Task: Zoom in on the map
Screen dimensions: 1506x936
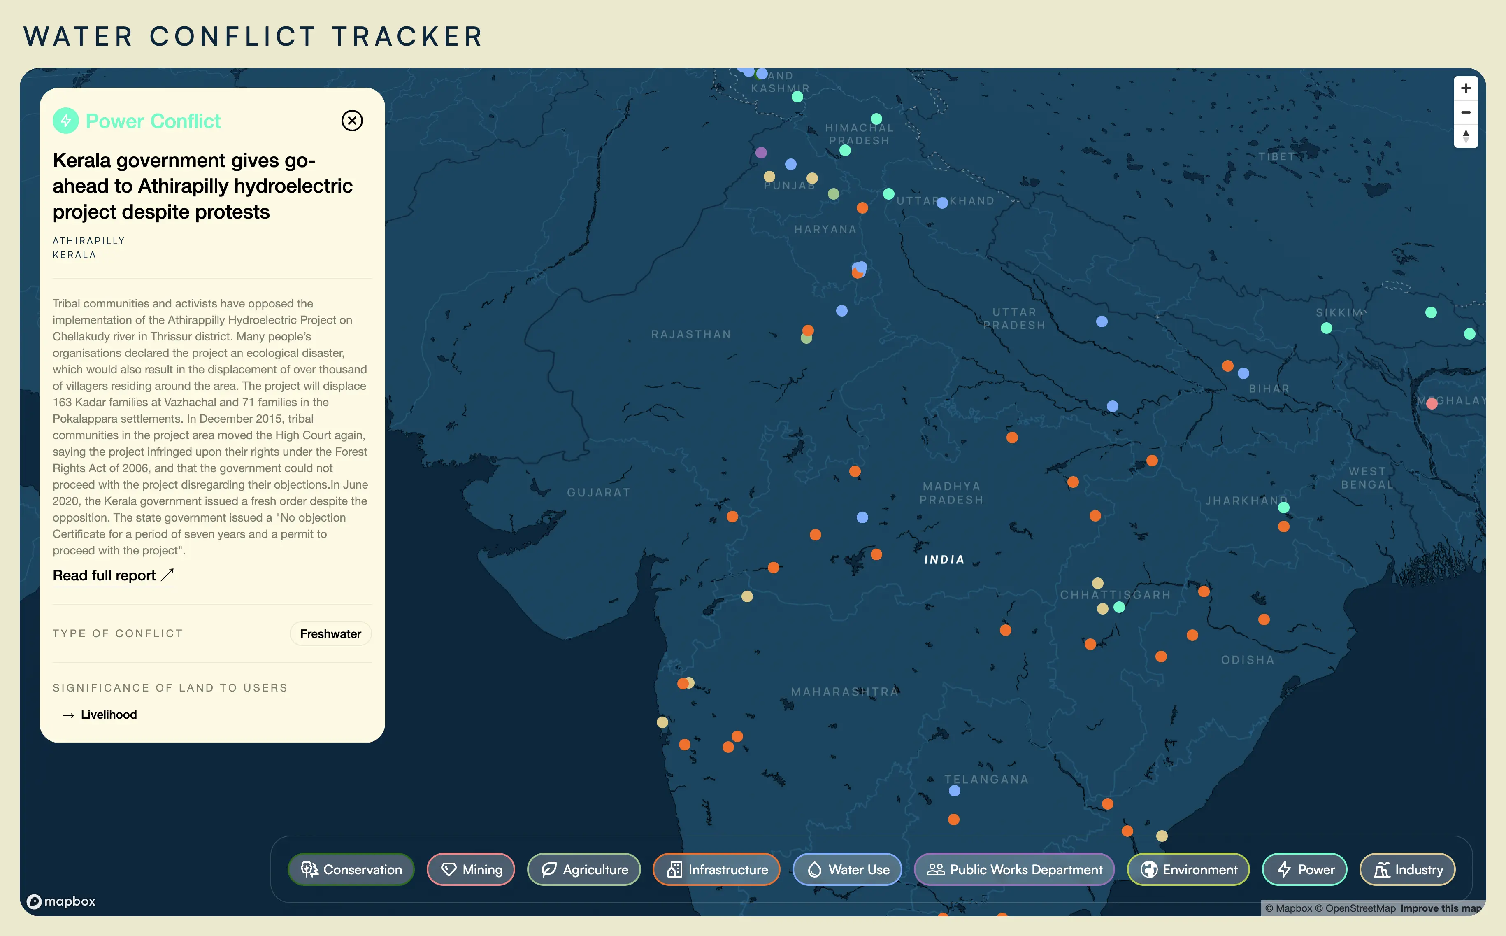Action: tap(1465, 88)
